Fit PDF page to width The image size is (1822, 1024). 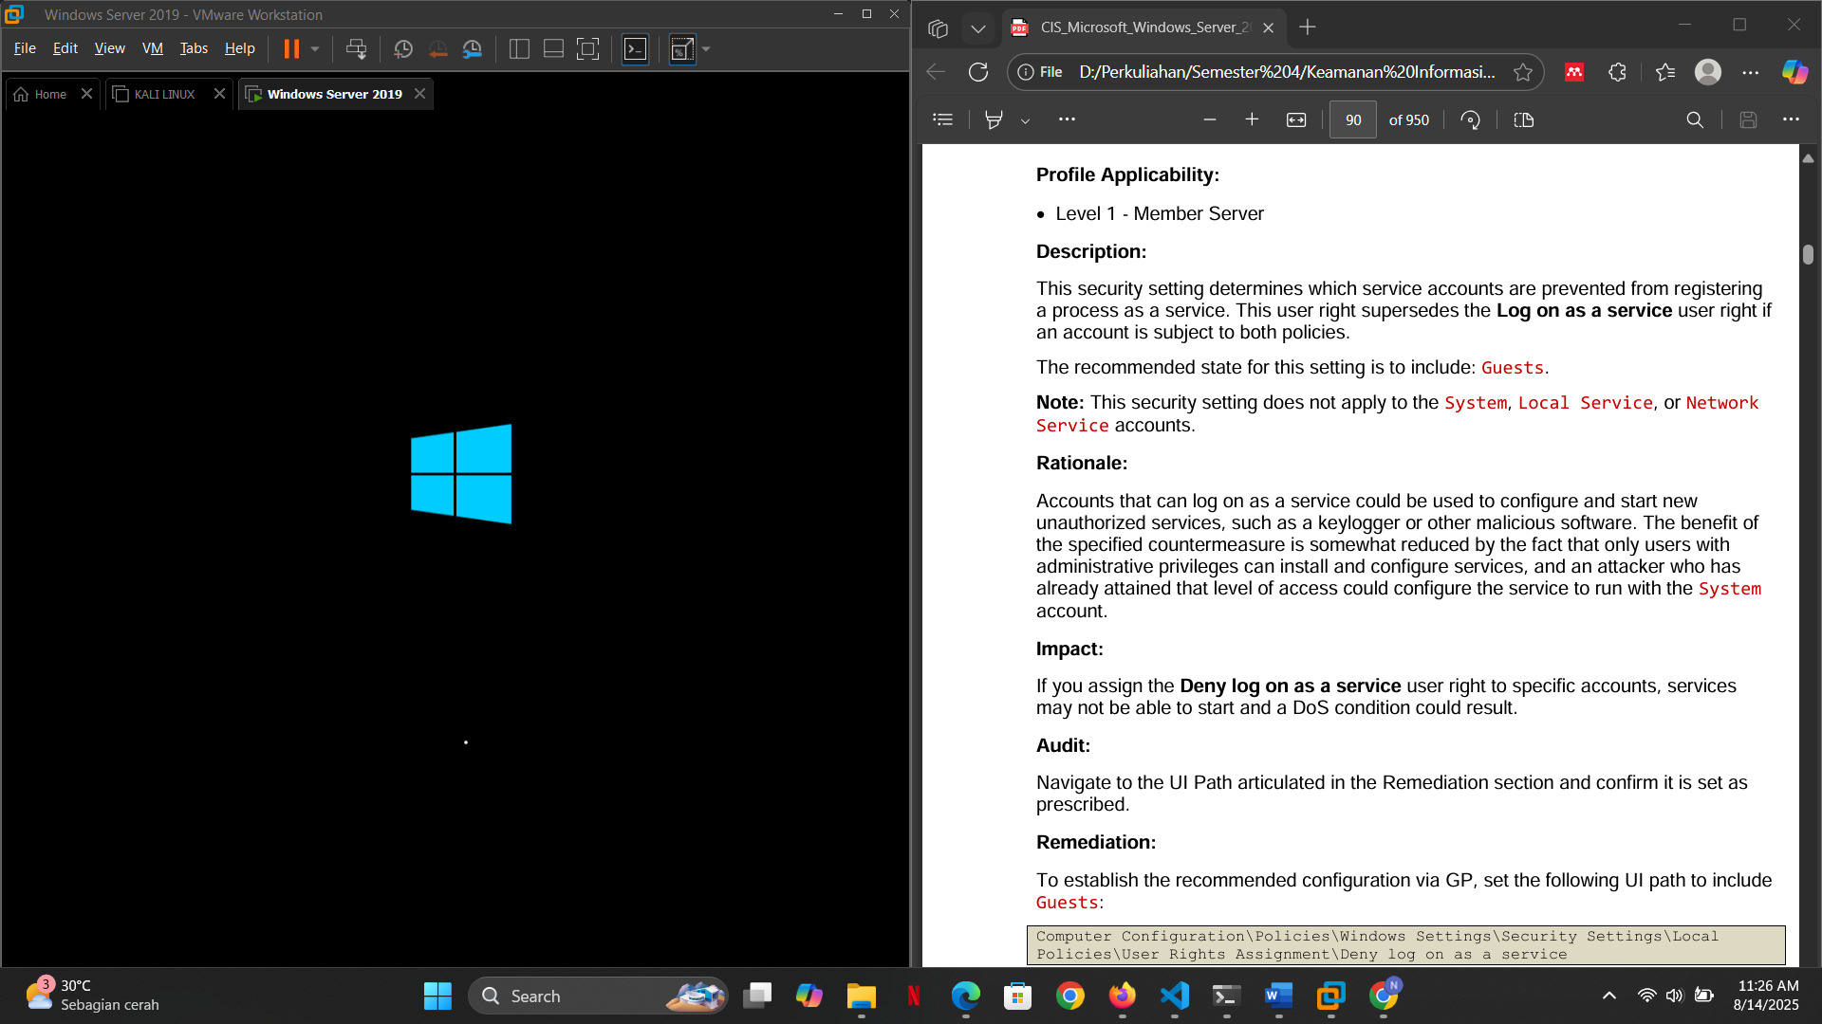[x=1296, y=119]
